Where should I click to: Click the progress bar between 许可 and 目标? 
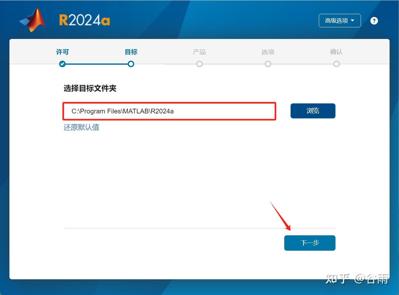pyautogui.click(x=97, y=64)
